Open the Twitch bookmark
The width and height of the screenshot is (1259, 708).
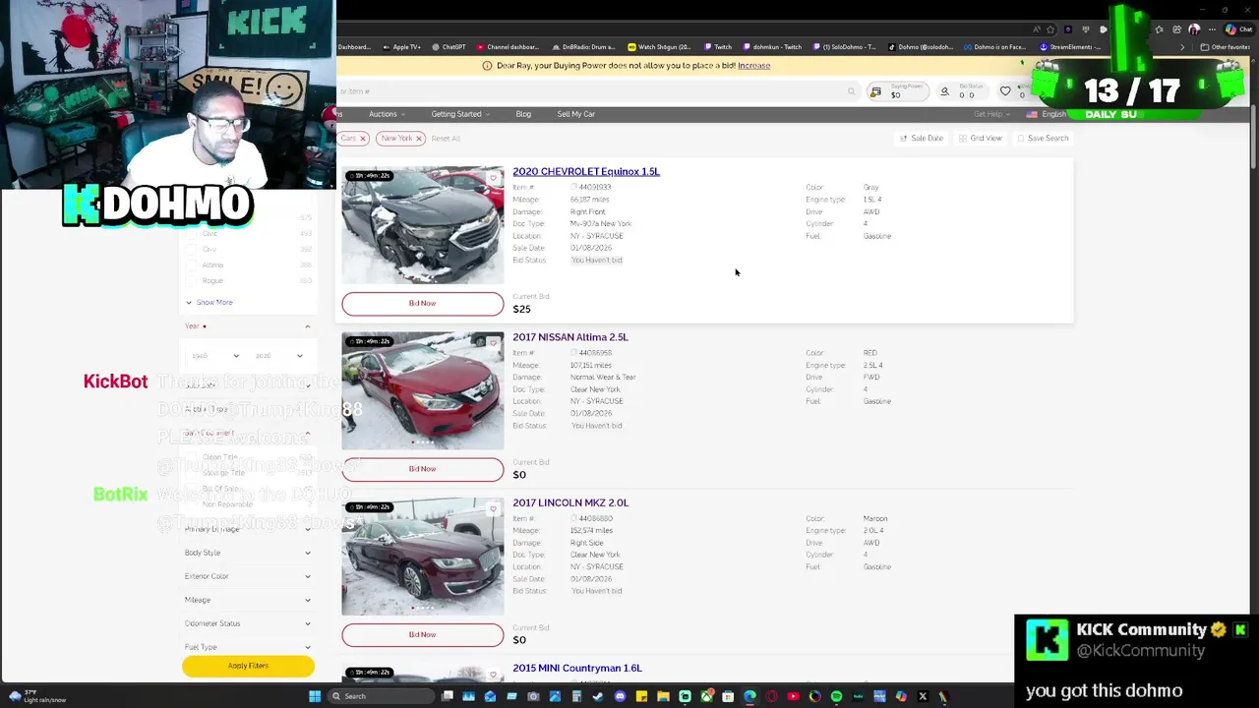tap(718, 47)
